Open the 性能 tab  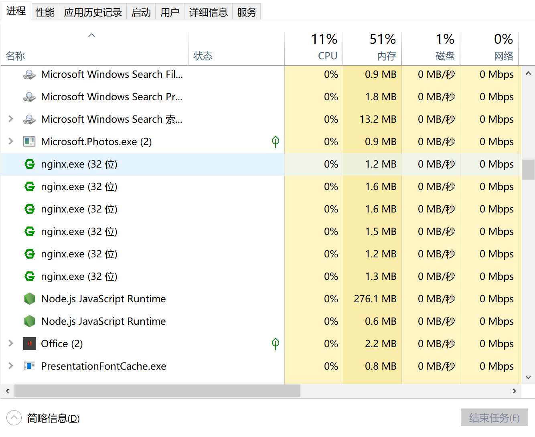coord(45,12)
